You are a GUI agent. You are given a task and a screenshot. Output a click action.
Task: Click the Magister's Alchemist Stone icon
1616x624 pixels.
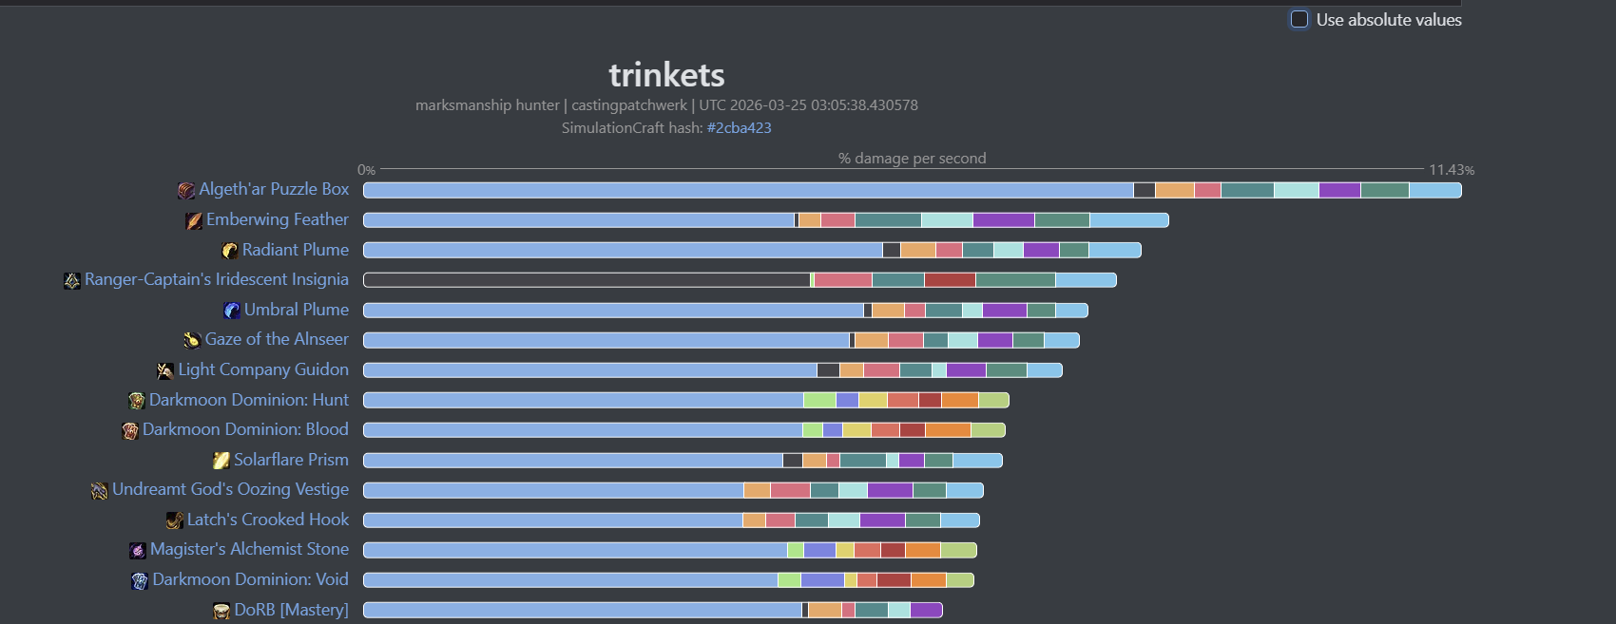[x=138, y=550]
